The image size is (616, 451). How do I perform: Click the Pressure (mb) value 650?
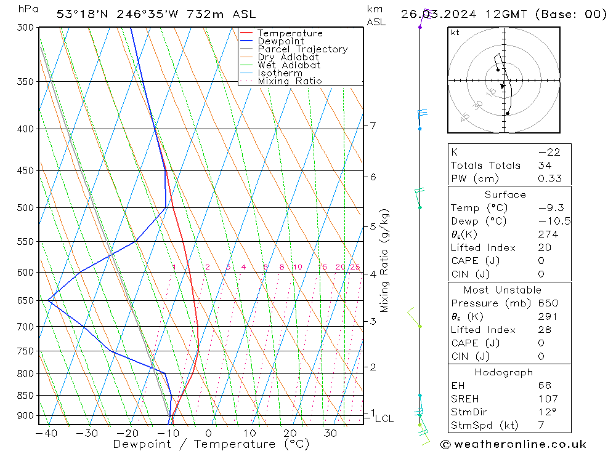[548, 303]
